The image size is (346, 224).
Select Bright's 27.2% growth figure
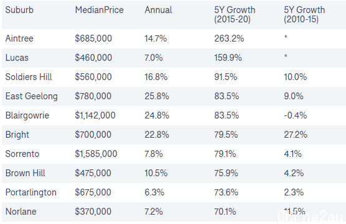click(x=295, y=135)
